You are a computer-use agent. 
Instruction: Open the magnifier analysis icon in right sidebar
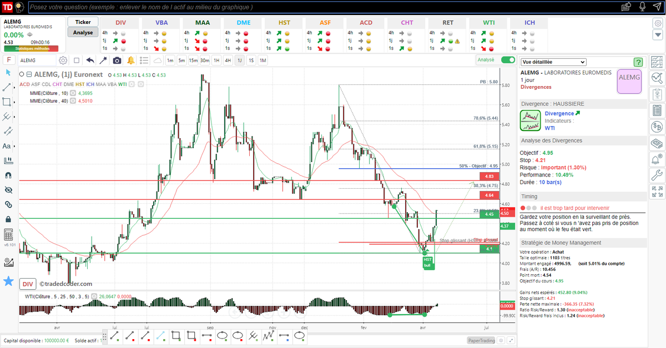tap(658, 78)
